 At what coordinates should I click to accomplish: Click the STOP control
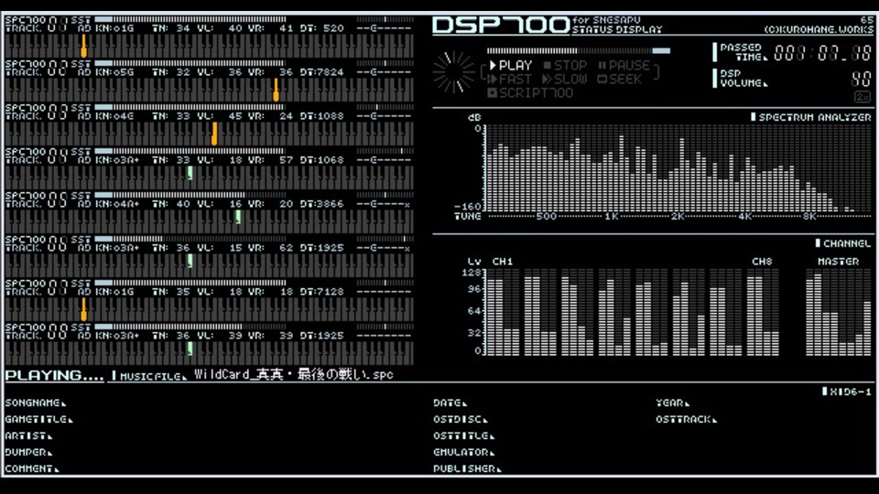565,66
